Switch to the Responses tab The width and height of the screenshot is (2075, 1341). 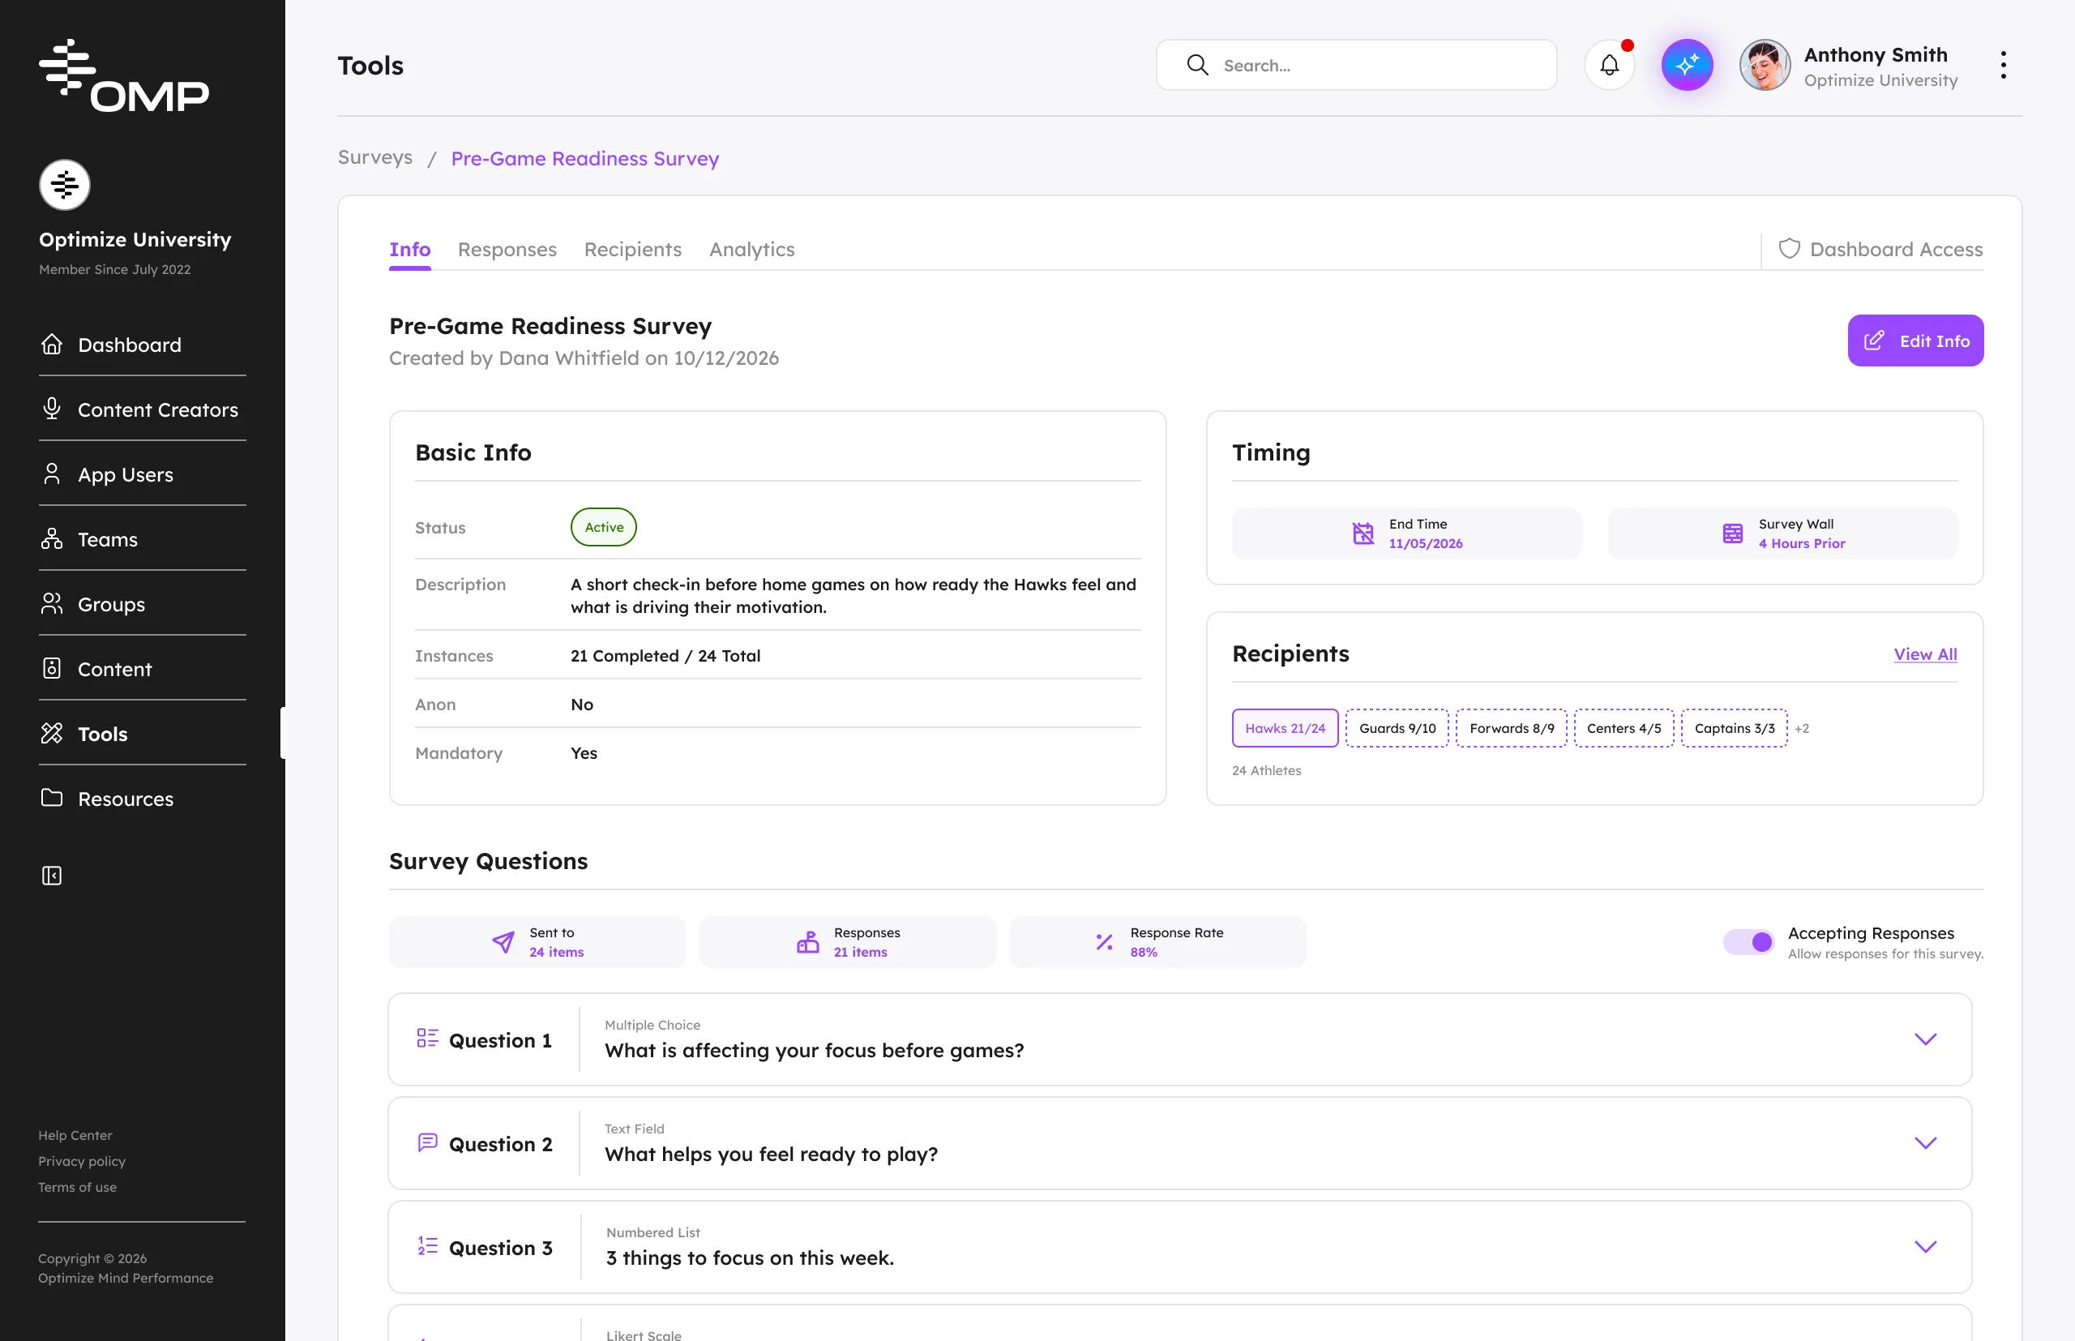(x=507, y=249)
